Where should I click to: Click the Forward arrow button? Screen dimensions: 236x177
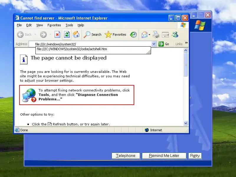[x=43, y=35]
